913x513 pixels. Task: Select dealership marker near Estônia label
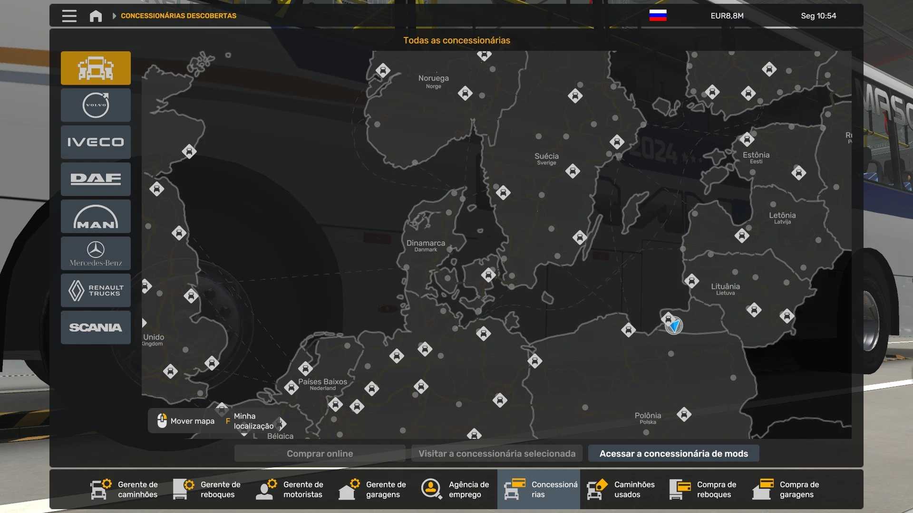747,140
